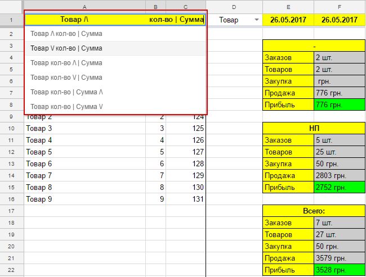
Task: Click sum value 130
Action: click(186, 187)
